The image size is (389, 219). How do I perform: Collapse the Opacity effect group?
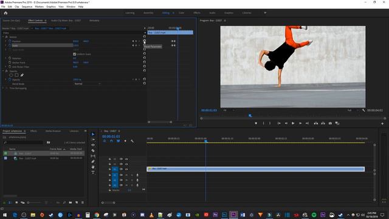coord(3,71)
